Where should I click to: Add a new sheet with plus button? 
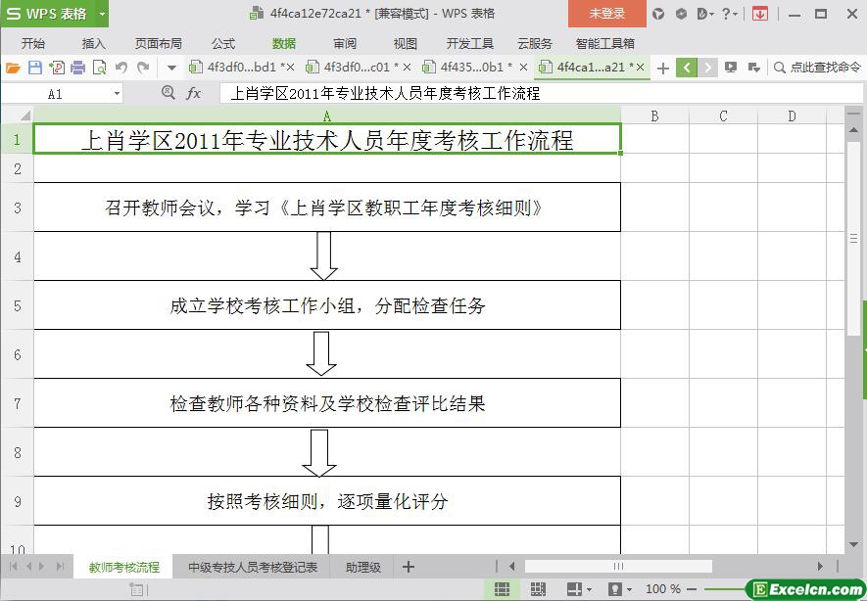pos(409,567)
